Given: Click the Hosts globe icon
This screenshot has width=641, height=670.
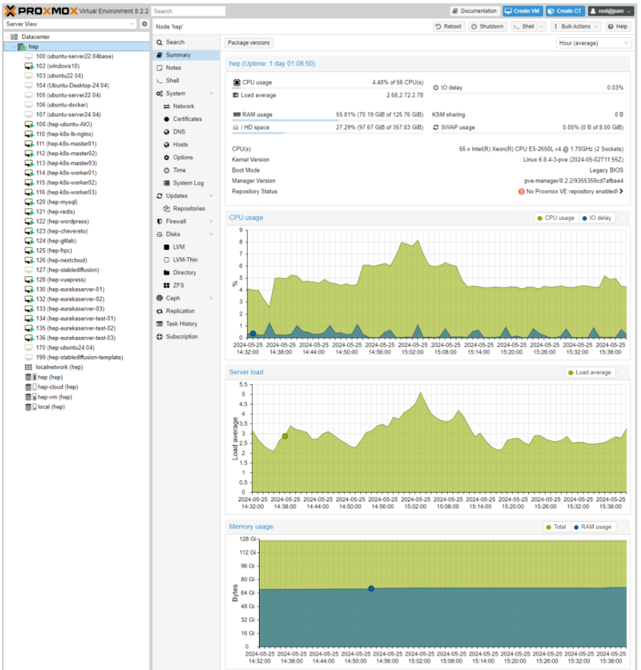Looking at the screenshot, I should point(167,145).
